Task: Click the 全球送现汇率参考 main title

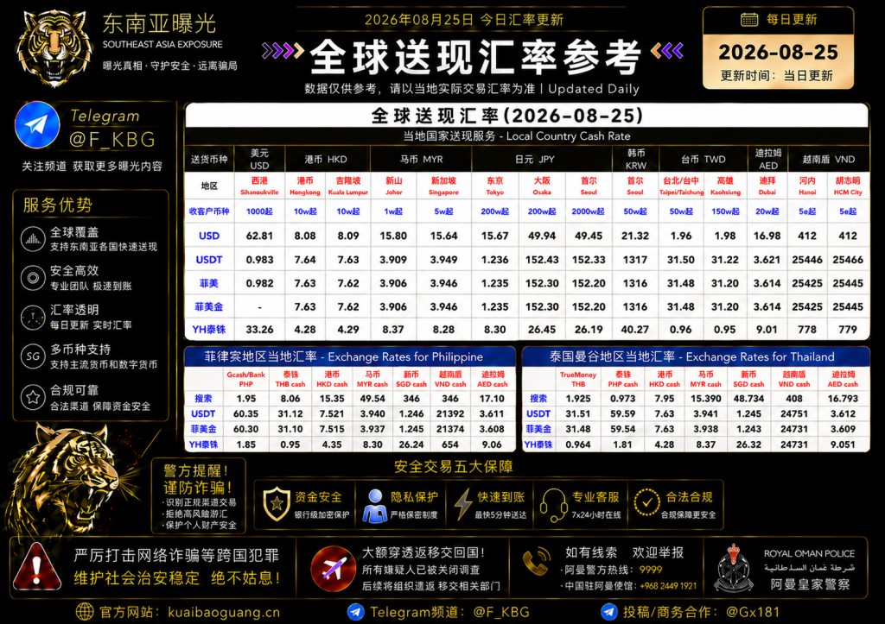Action: (x=476, y=56)
